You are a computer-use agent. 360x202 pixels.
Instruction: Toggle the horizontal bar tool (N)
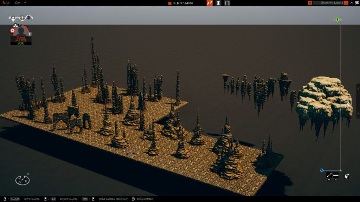coord(336,175)
